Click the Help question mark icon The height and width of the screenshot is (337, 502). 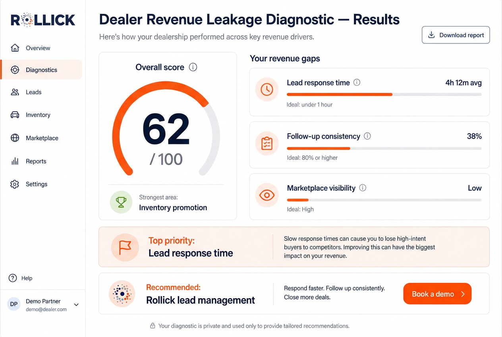tap(13, 278)
